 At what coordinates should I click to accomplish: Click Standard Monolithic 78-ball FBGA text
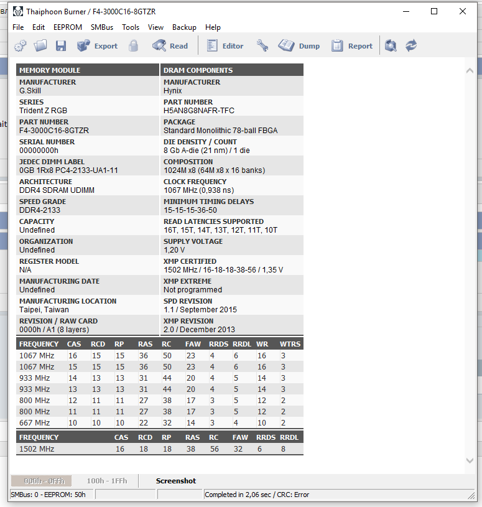point(220,130)
